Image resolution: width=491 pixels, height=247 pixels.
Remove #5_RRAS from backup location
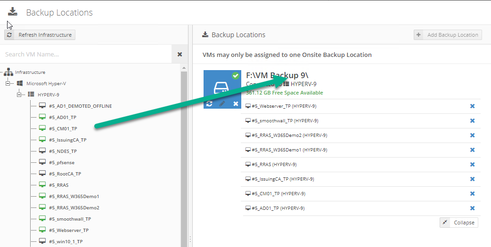[x=472, y=165]
